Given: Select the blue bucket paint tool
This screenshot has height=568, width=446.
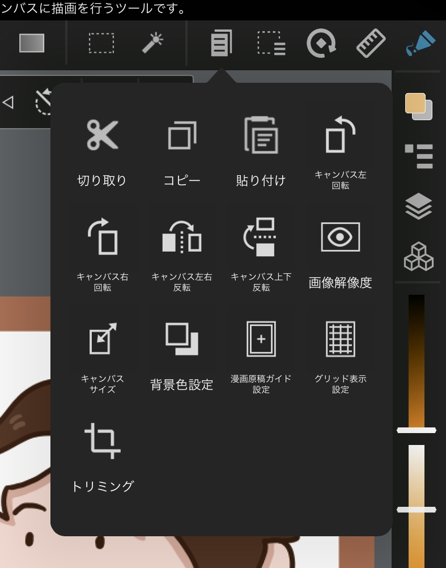Looking at the screenshot, I should tap(420, 43).
